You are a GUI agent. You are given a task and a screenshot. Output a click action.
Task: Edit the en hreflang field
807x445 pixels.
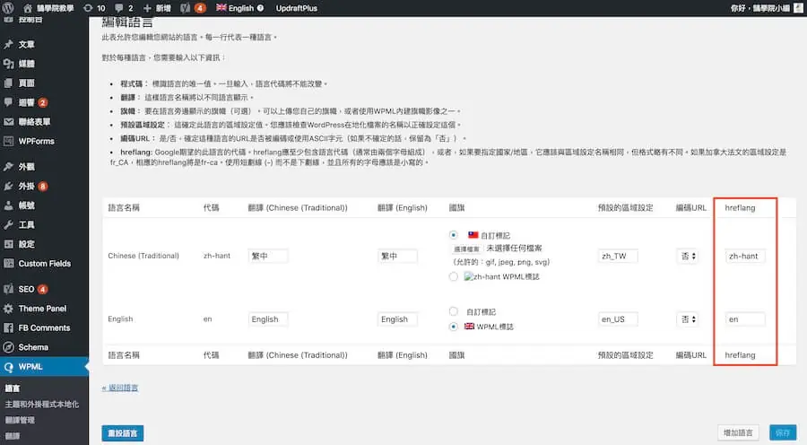pos(745,319)
